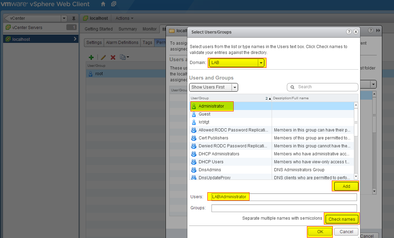Open the Alarm Definitions tab
The width and height of the screenshot is (394, 238).
coord(122,43)
